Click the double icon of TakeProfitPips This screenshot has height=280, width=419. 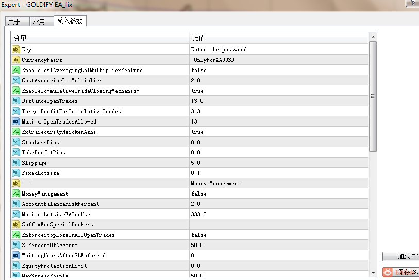(16, 152)
